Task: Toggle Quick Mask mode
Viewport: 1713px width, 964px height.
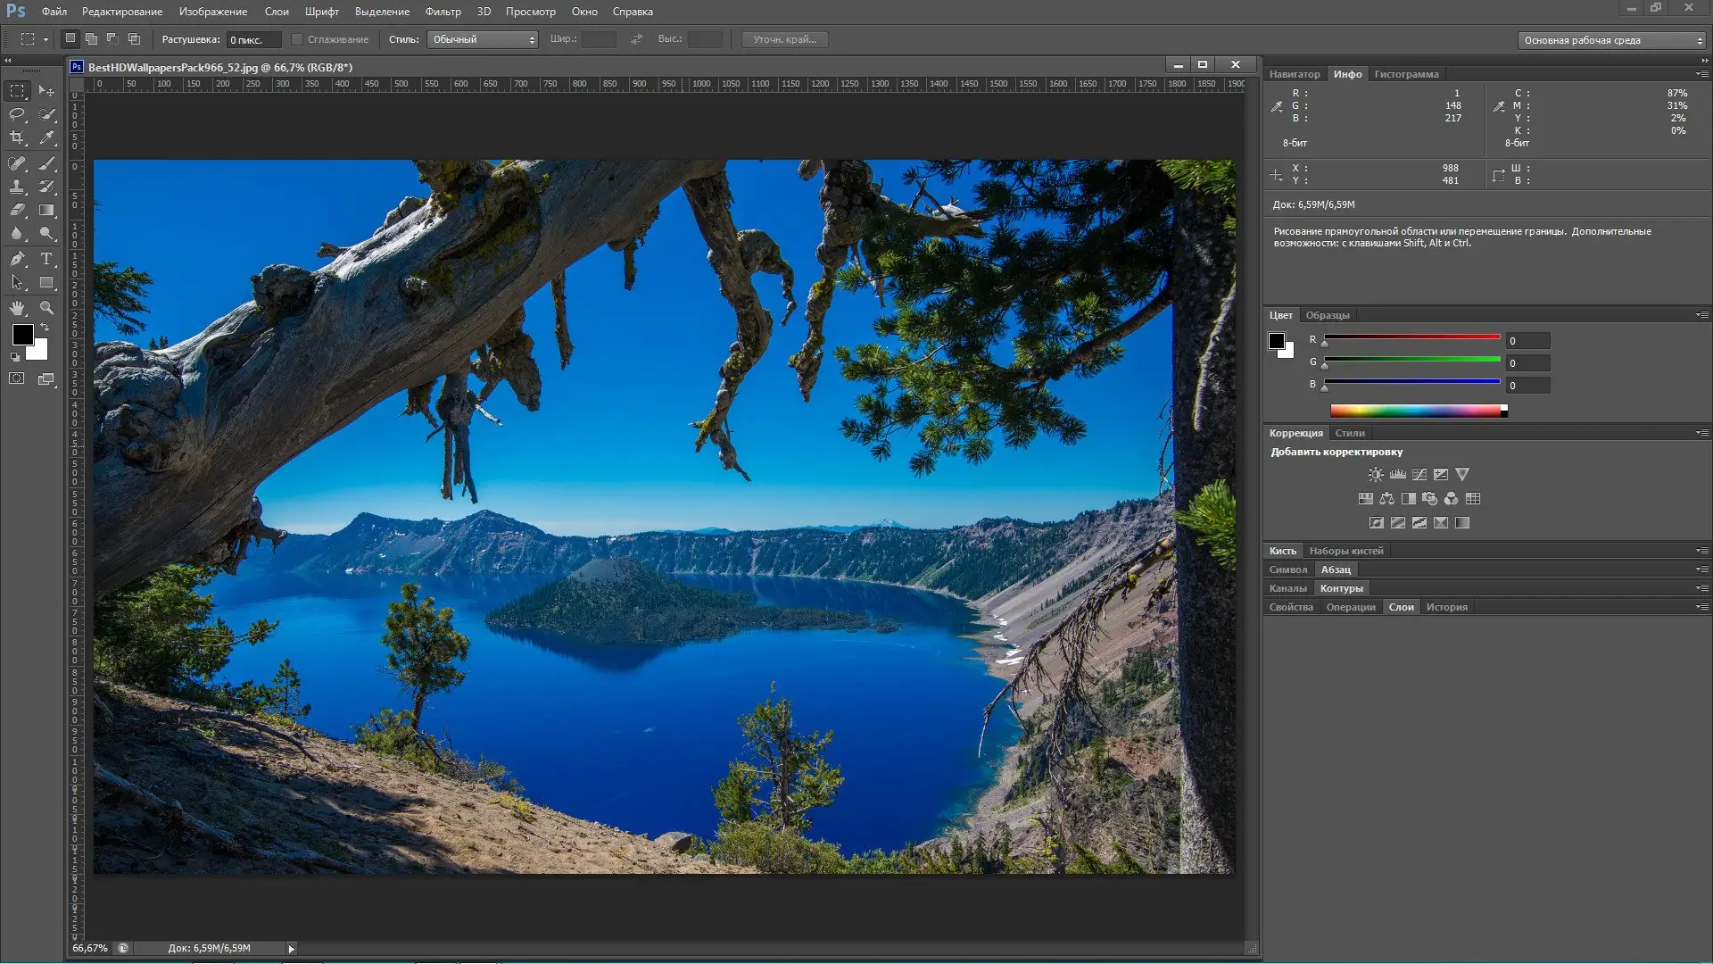Action: (17, 379)
